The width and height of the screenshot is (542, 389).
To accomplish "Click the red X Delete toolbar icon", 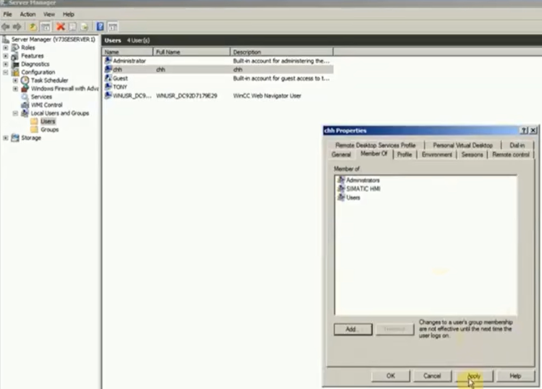I will coord(60,27).
